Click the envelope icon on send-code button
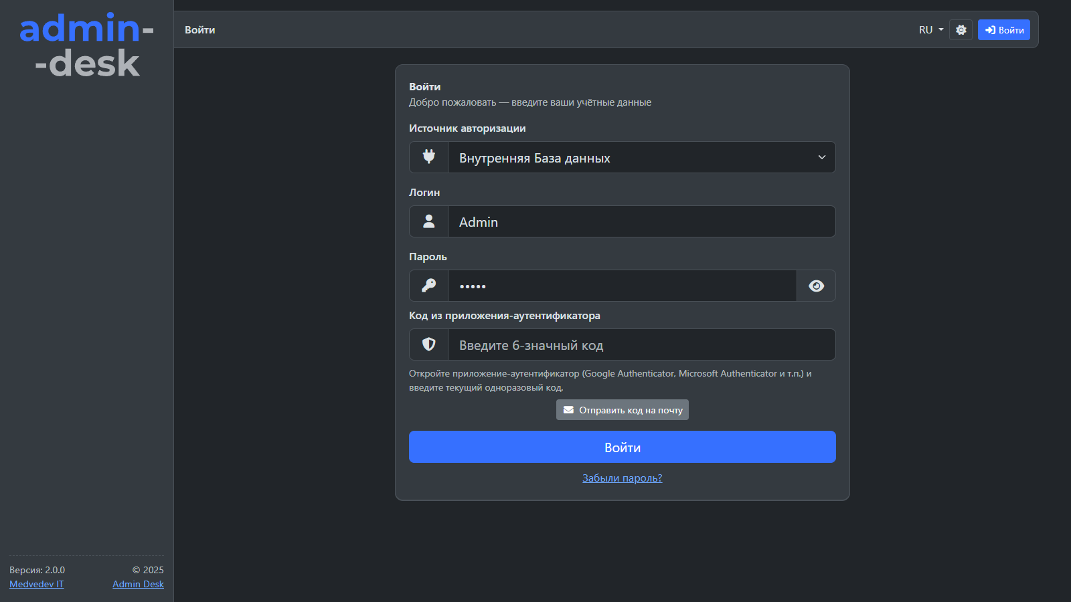This screenshot has width=1071, height=602. coord(568,410)
